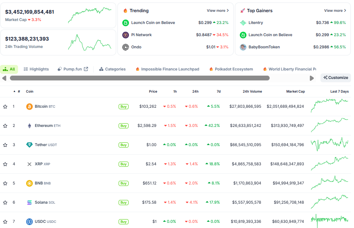Screen dimensions: 354x228
Task: Click the Tether coin logo icon
Action: (29, 145)
